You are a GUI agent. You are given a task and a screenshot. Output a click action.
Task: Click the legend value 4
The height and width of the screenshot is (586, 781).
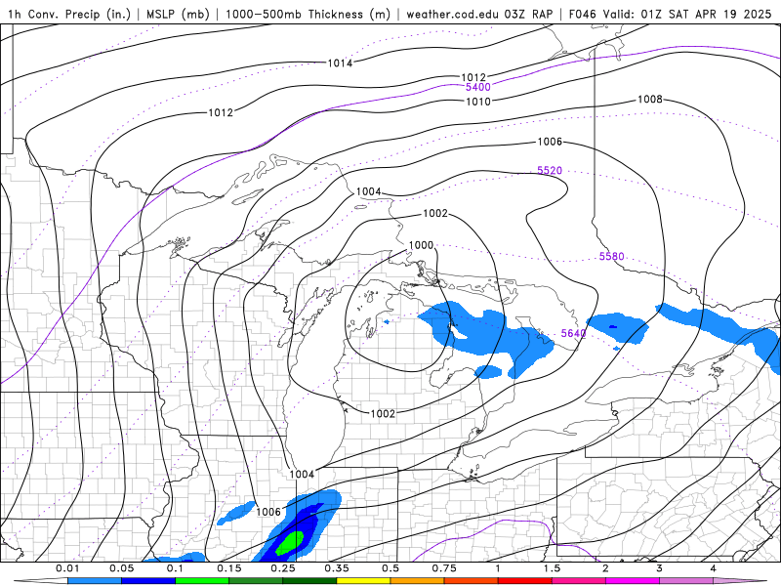(x=714, y=568)
